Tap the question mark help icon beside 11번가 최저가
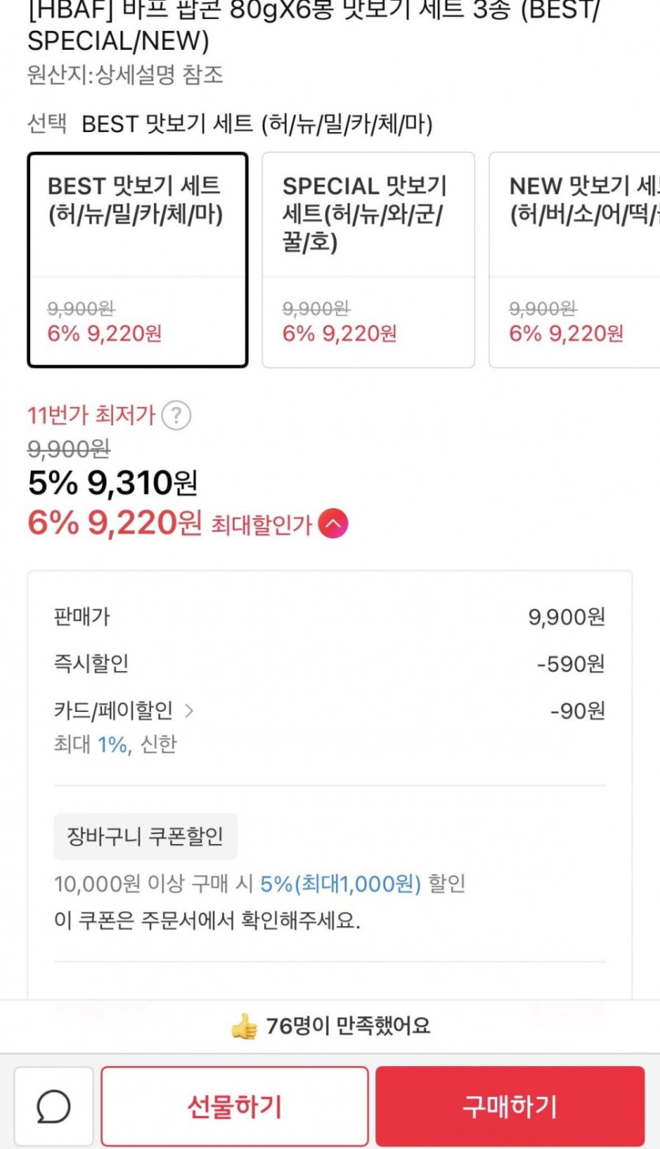This screenshot has height=1149, width=660. coord(176,416)
